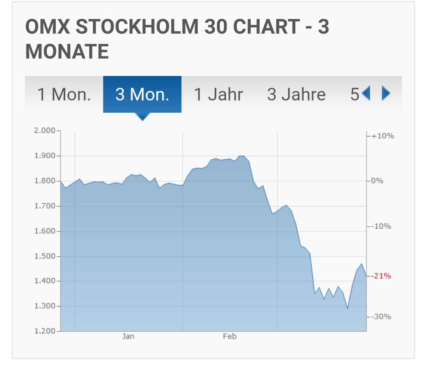
Task: Switch chart to 3 Jahre tab
Action: 296,94
